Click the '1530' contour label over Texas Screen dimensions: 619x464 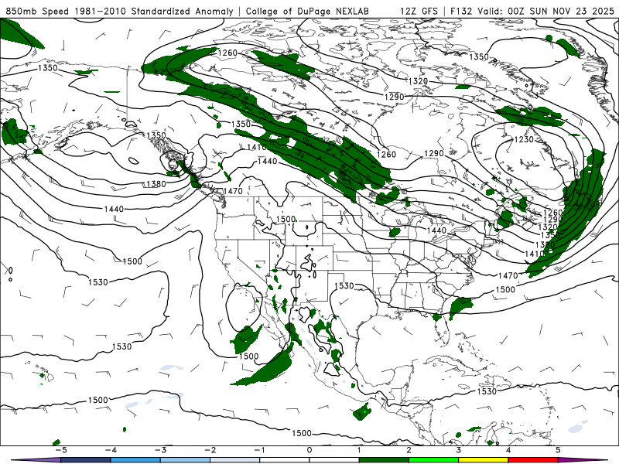[344, 285]
